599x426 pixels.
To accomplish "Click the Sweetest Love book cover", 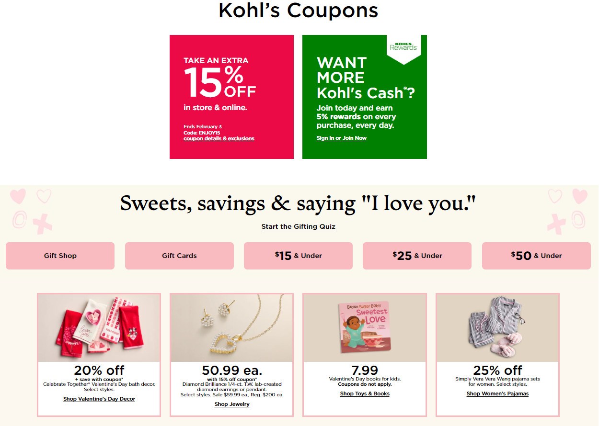I will coord(365,326).
